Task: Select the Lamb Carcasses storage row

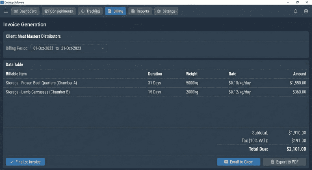Action: click(x=156, y=92)
